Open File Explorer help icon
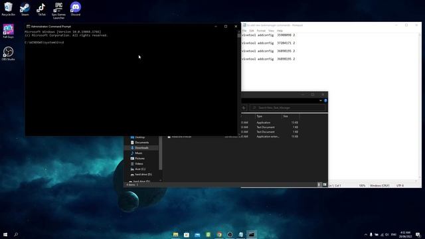Image resolution: width=425 pixels, height=239 pixels. click(325, 100)
